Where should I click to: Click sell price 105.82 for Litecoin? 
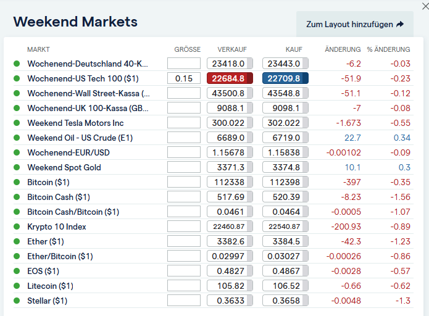click(x=230, y=285)
